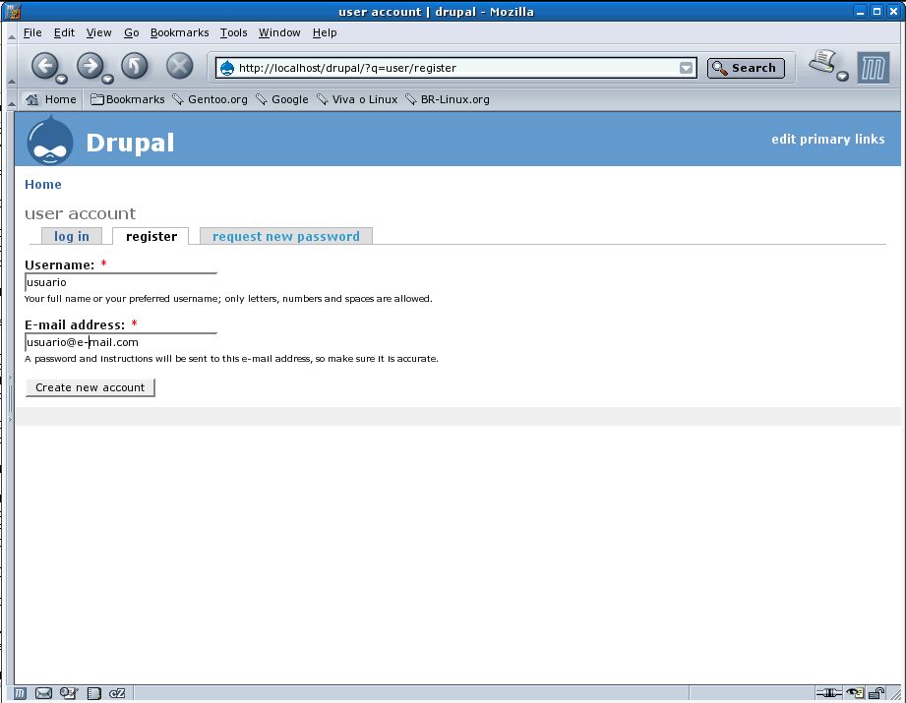The height and width of the screenshot is (703, 906).
Task: Click the edit primary links link
Action: coord(828,140)
